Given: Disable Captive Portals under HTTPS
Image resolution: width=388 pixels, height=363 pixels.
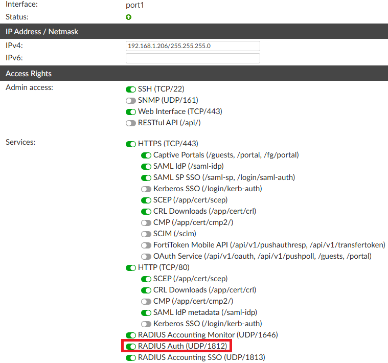Looking at the screenshot, I should pos(146,155).
